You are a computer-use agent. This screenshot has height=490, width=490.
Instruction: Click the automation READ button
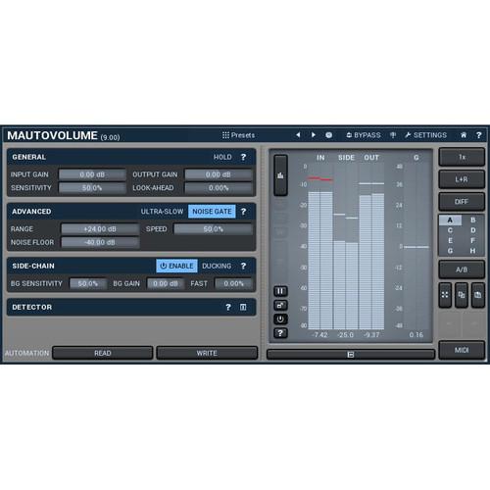point(103,353)
